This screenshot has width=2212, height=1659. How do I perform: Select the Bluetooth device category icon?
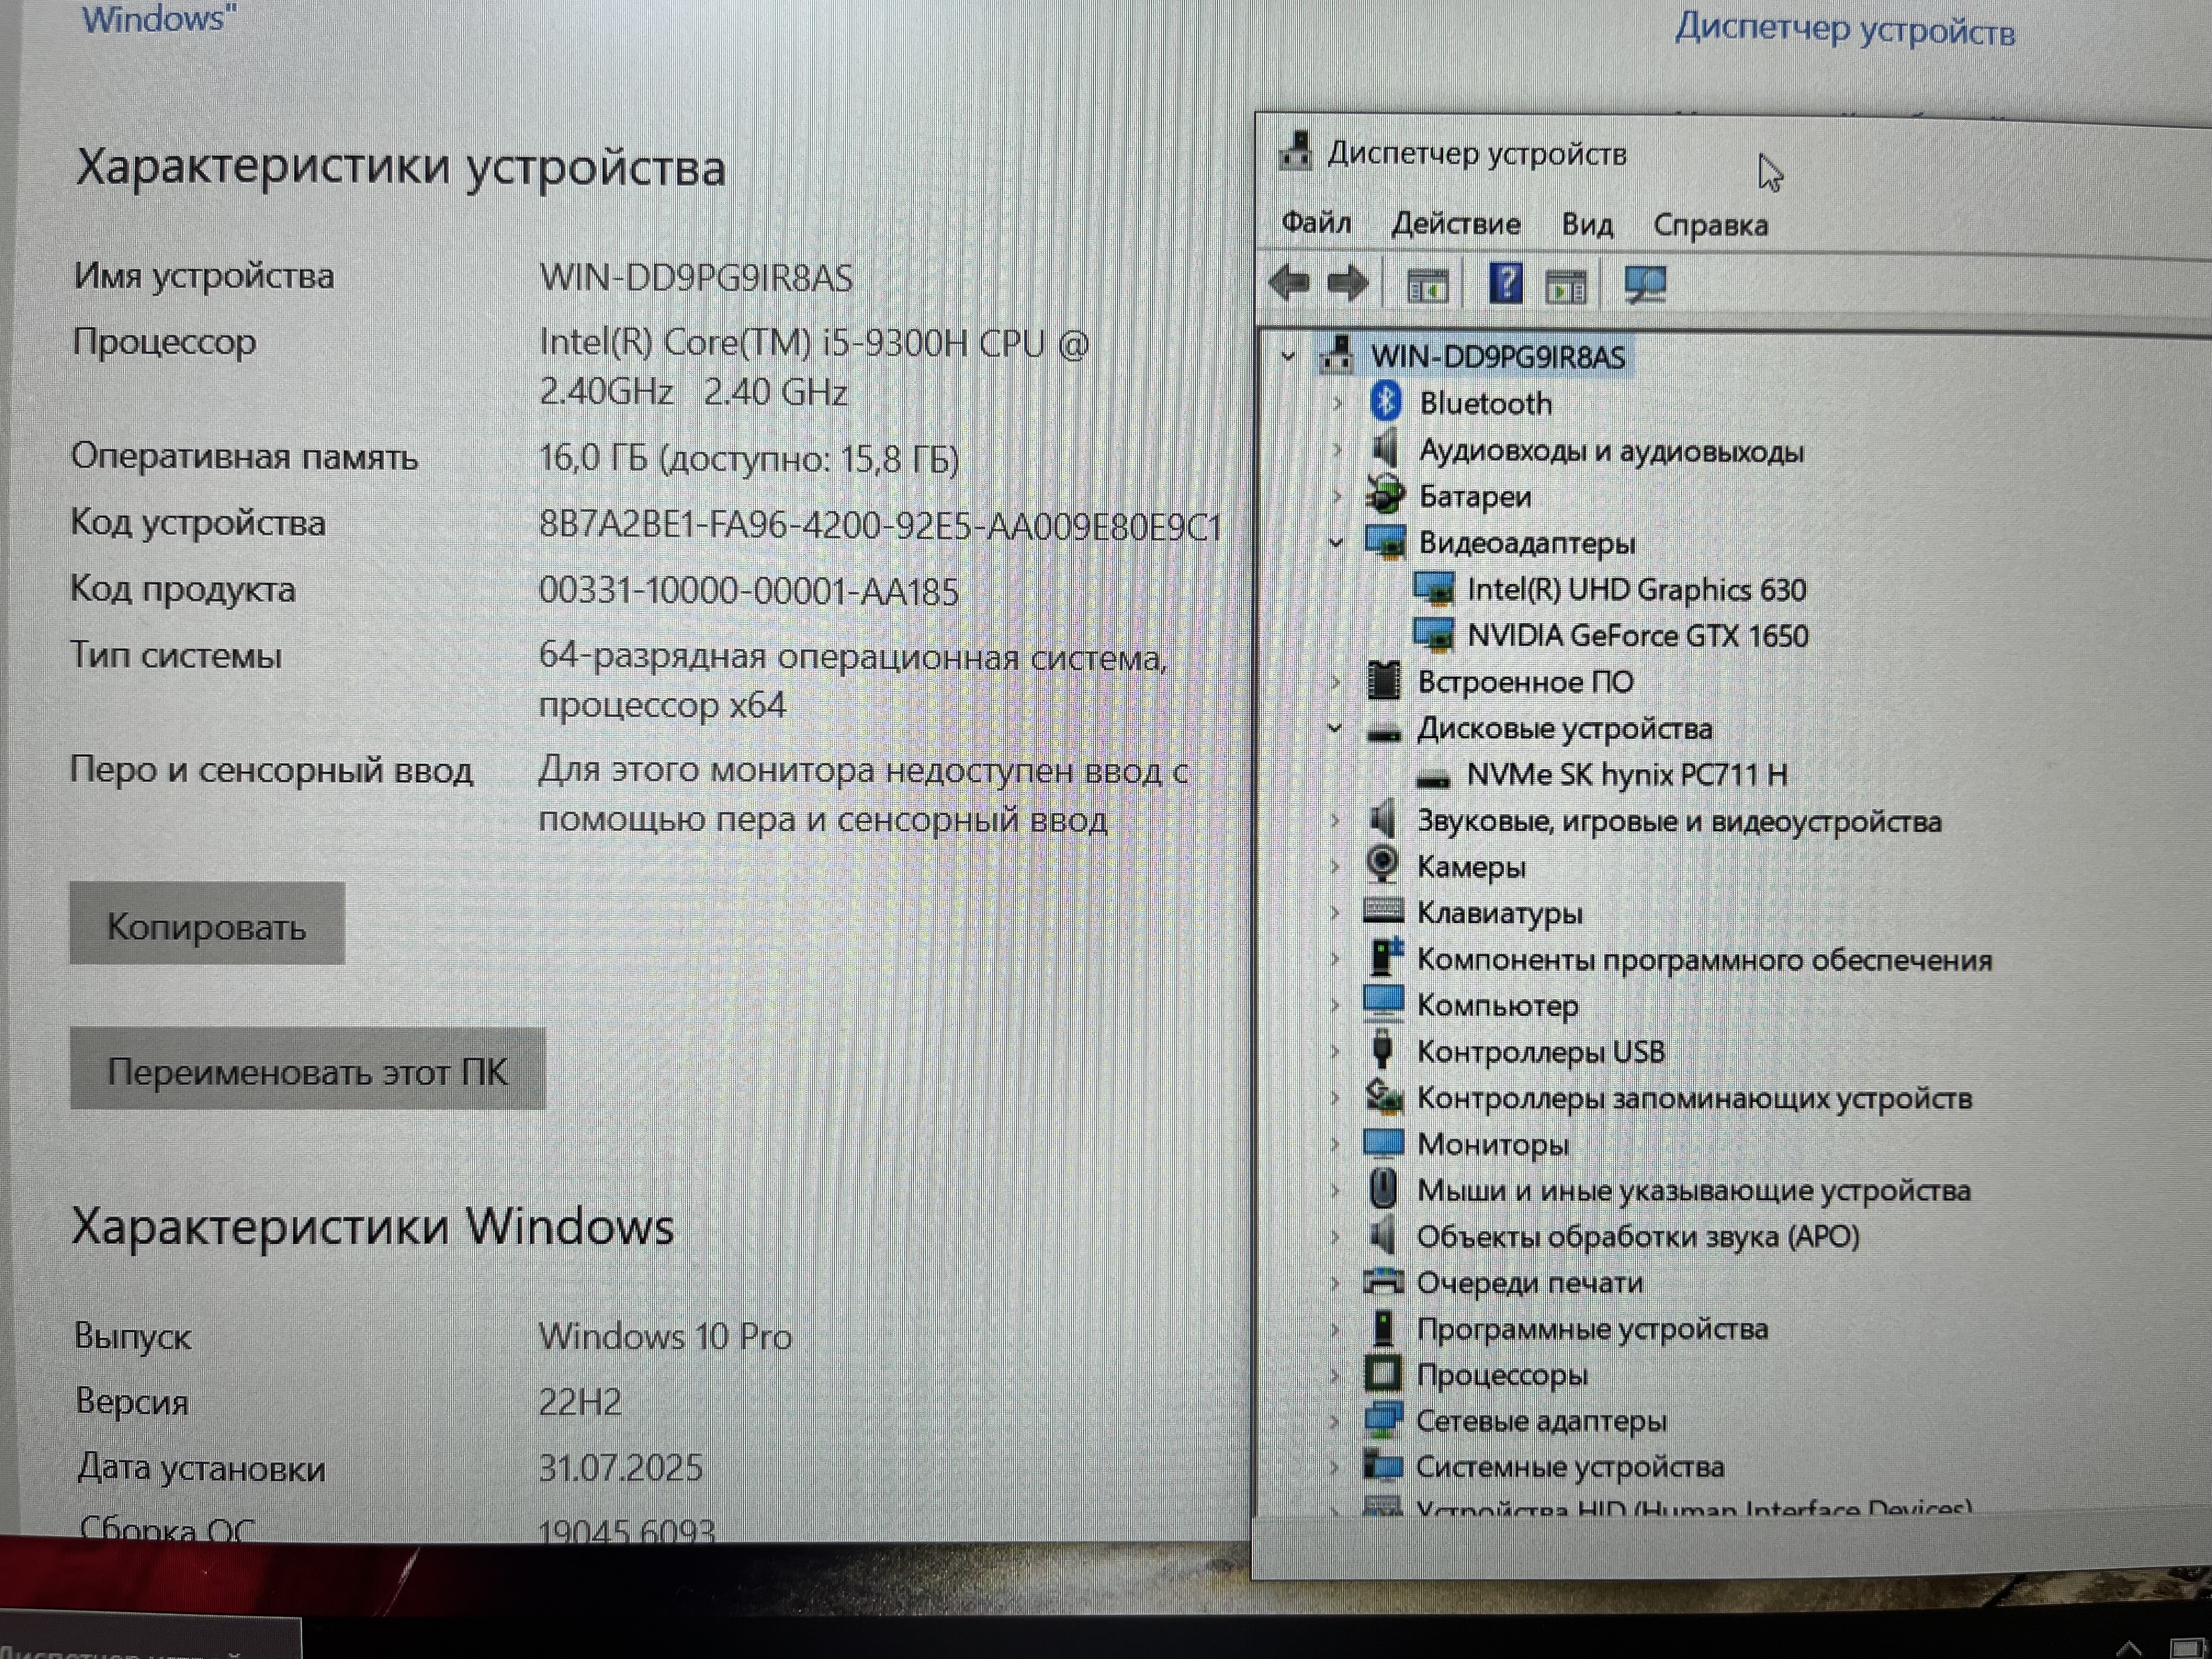[1385, 402]
